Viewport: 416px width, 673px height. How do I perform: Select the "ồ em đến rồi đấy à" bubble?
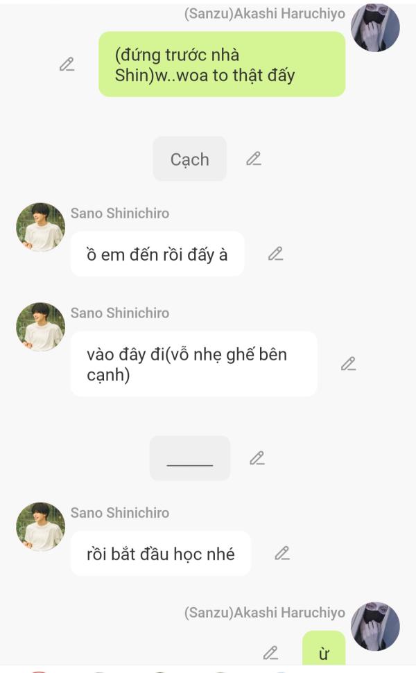157,254
